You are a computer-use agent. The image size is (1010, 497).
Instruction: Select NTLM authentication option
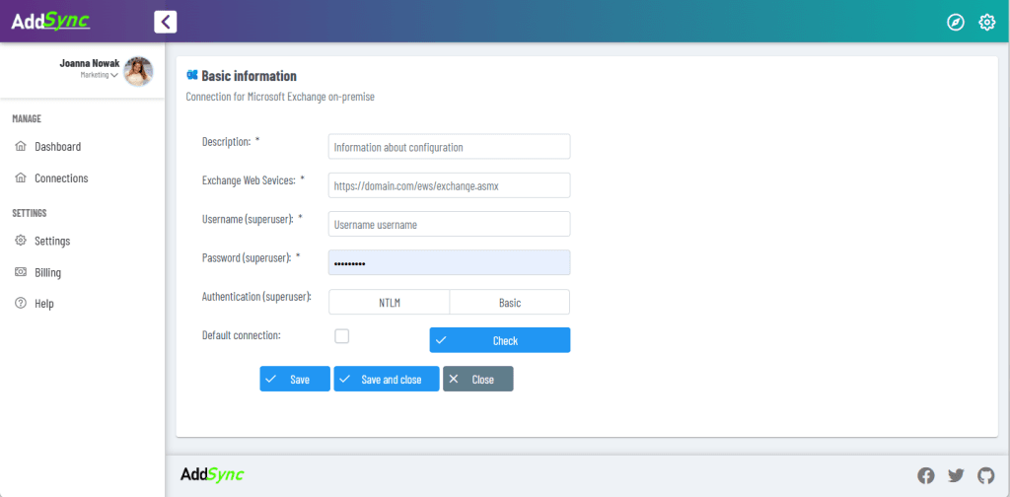point(389,303)
